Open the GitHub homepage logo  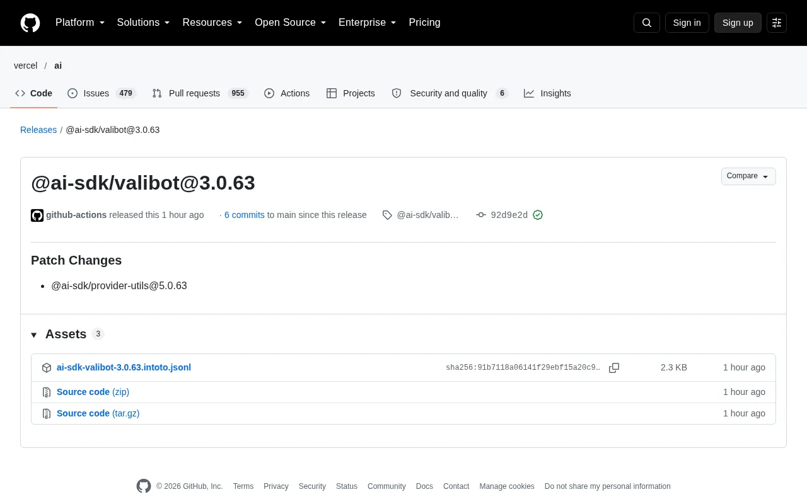30,23
